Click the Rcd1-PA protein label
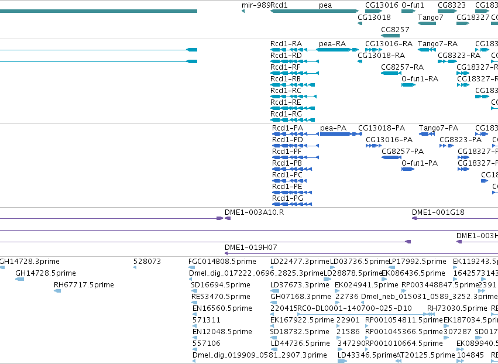 (x=288, y=128)
